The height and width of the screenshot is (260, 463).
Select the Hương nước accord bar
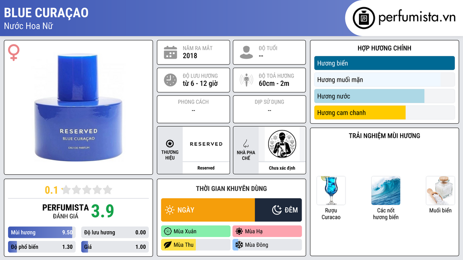tap(384, 96)
